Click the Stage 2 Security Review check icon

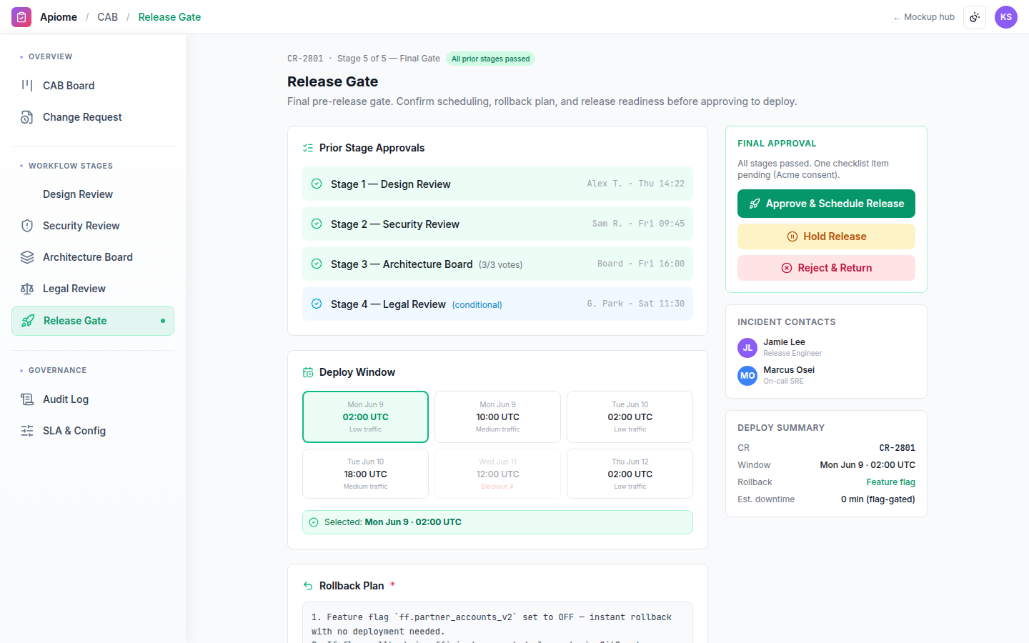(x=317, y=224)
